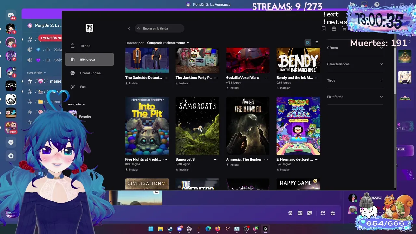Open options menu for Samorost 3
The height and width of the screenshot is (234, 416).
coord(216,159)
